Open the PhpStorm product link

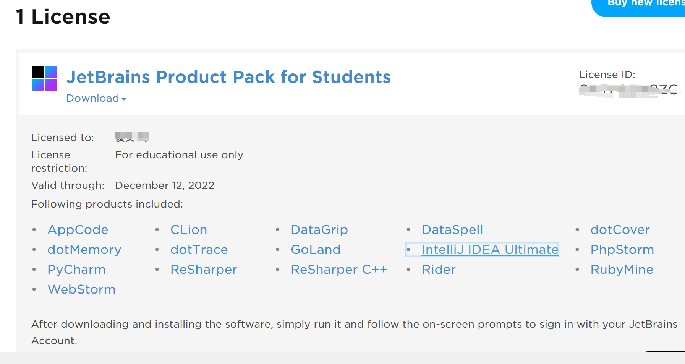point(622,250)
